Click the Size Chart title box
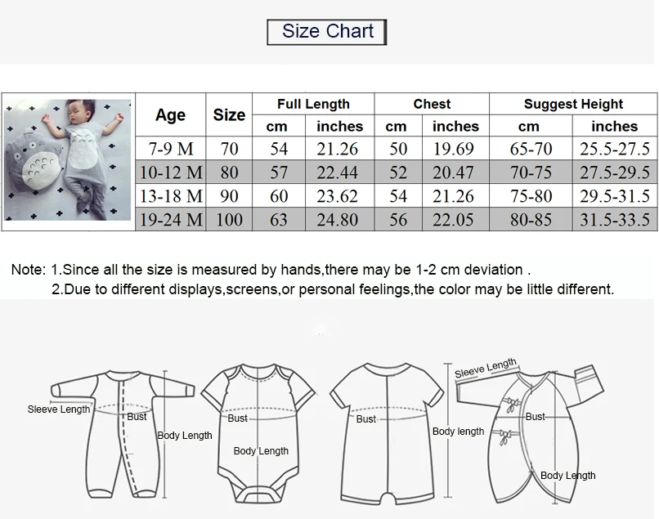Screen dimensions: 659x519 click(326, 32)
